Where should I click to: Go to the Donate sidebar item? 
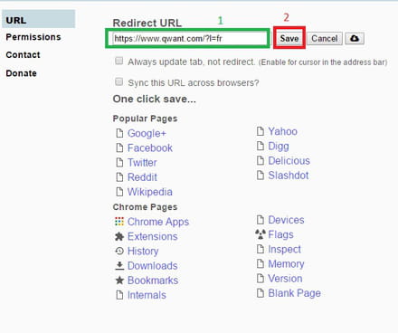click(21, 73)
